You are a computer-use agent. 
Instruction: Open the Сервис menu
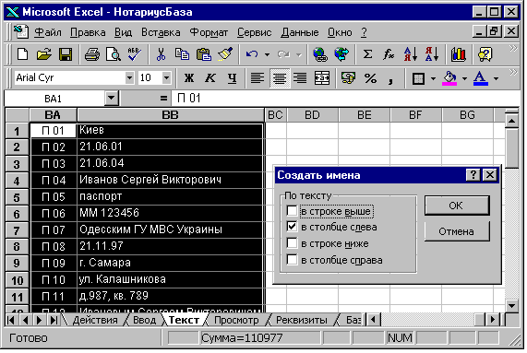point(255,32)
